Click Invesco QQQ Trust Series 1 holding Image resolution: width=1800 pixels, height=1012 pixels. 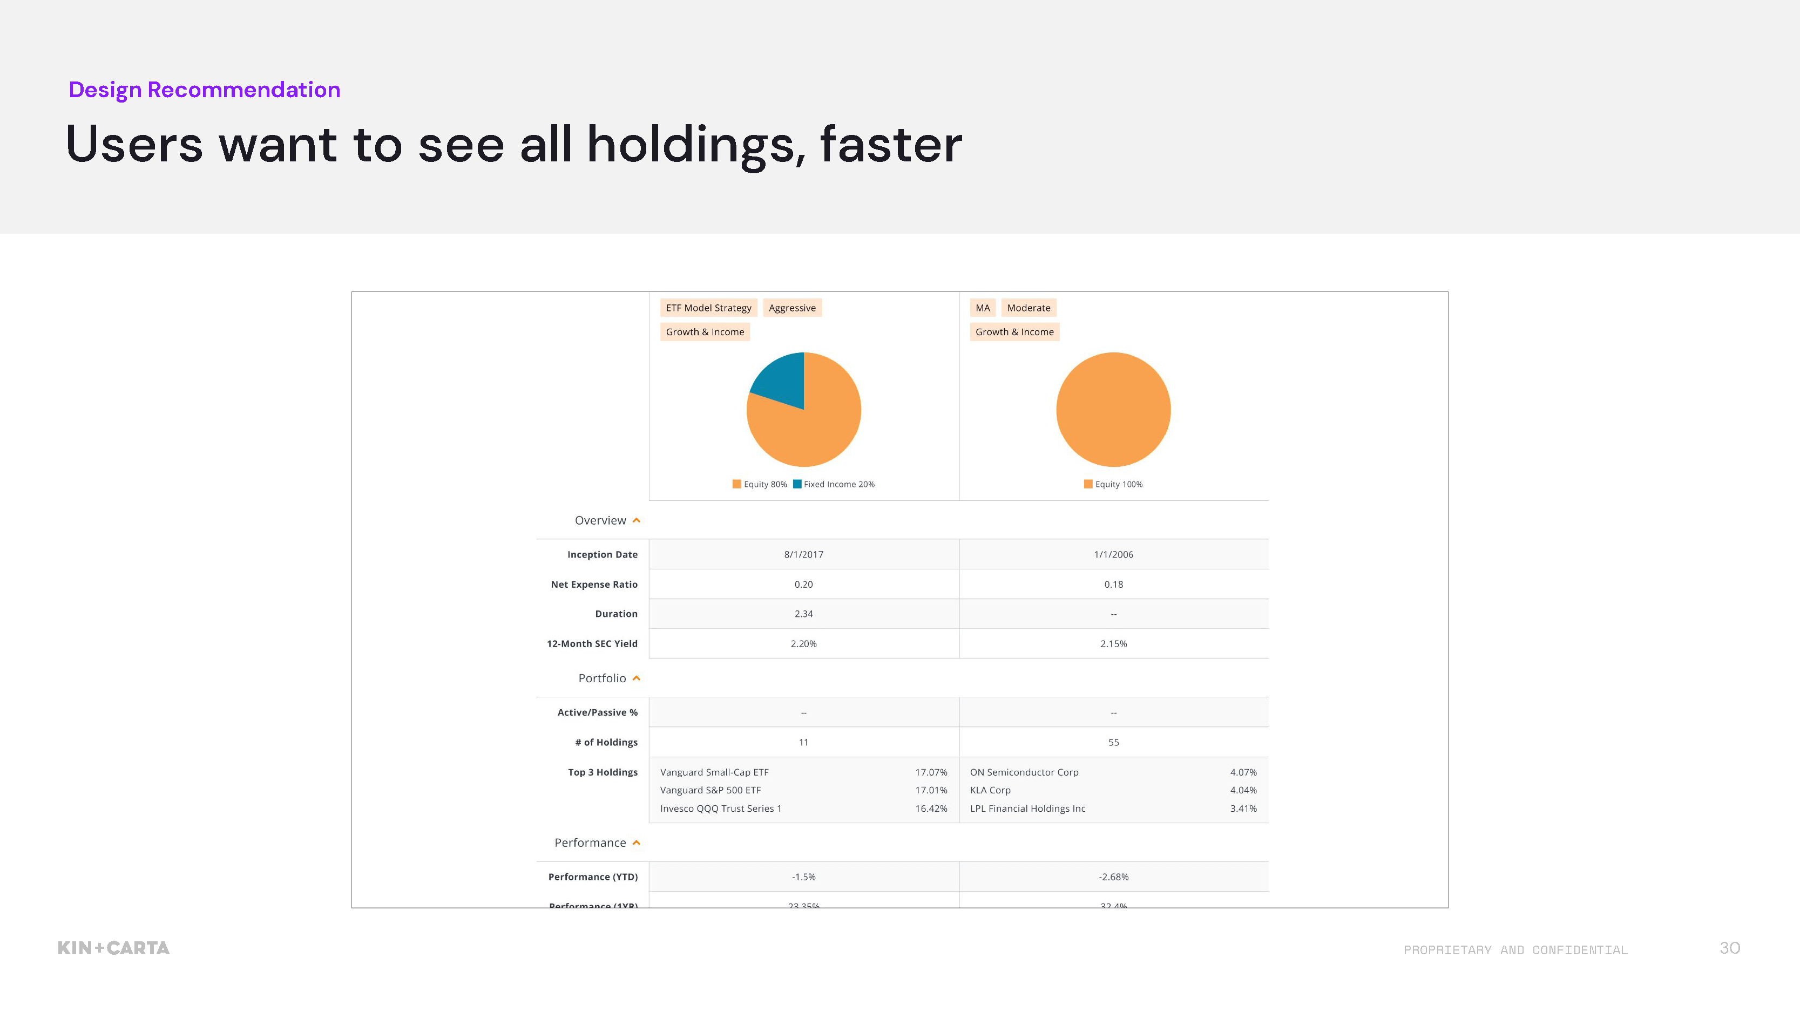coord(720,809)
